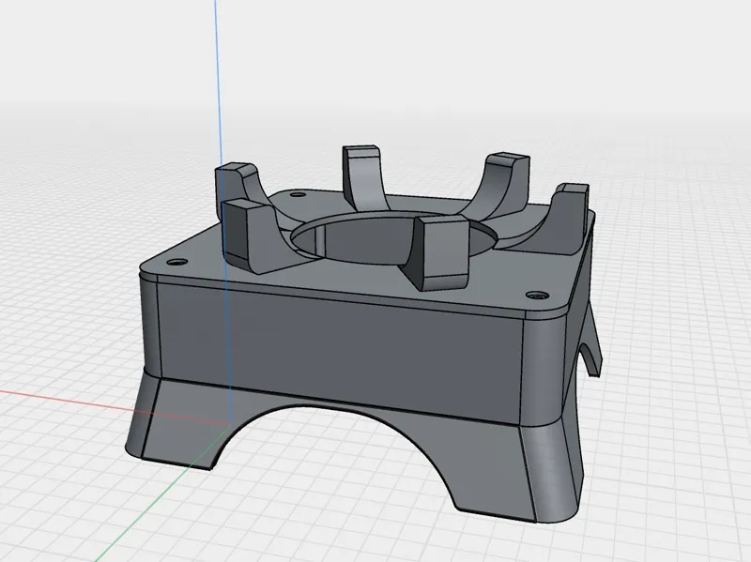Viewport: 751px width, 562px height.
Task: Click the origin where the axes meet
Action: (230, 425)
